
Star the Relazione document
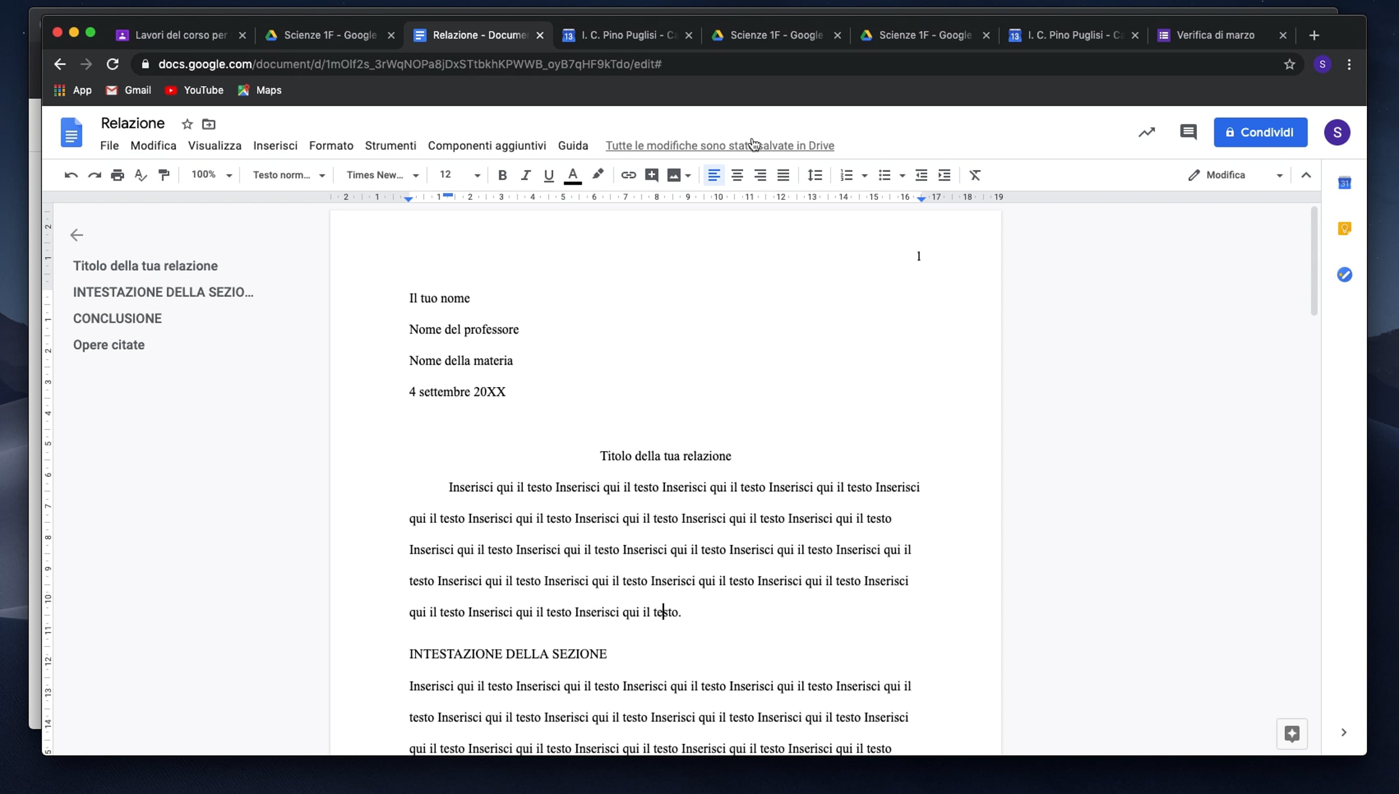click(x=187, y=124)
